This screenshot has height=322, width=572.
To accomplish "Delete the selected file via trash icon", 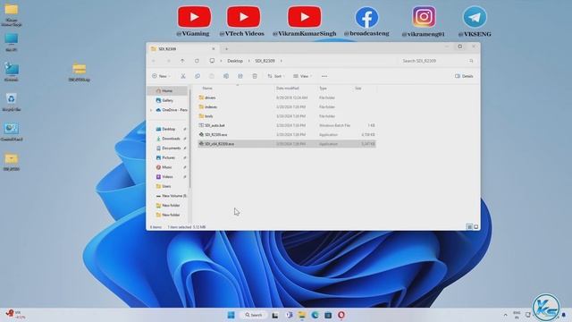I will (x=255, y=76).
